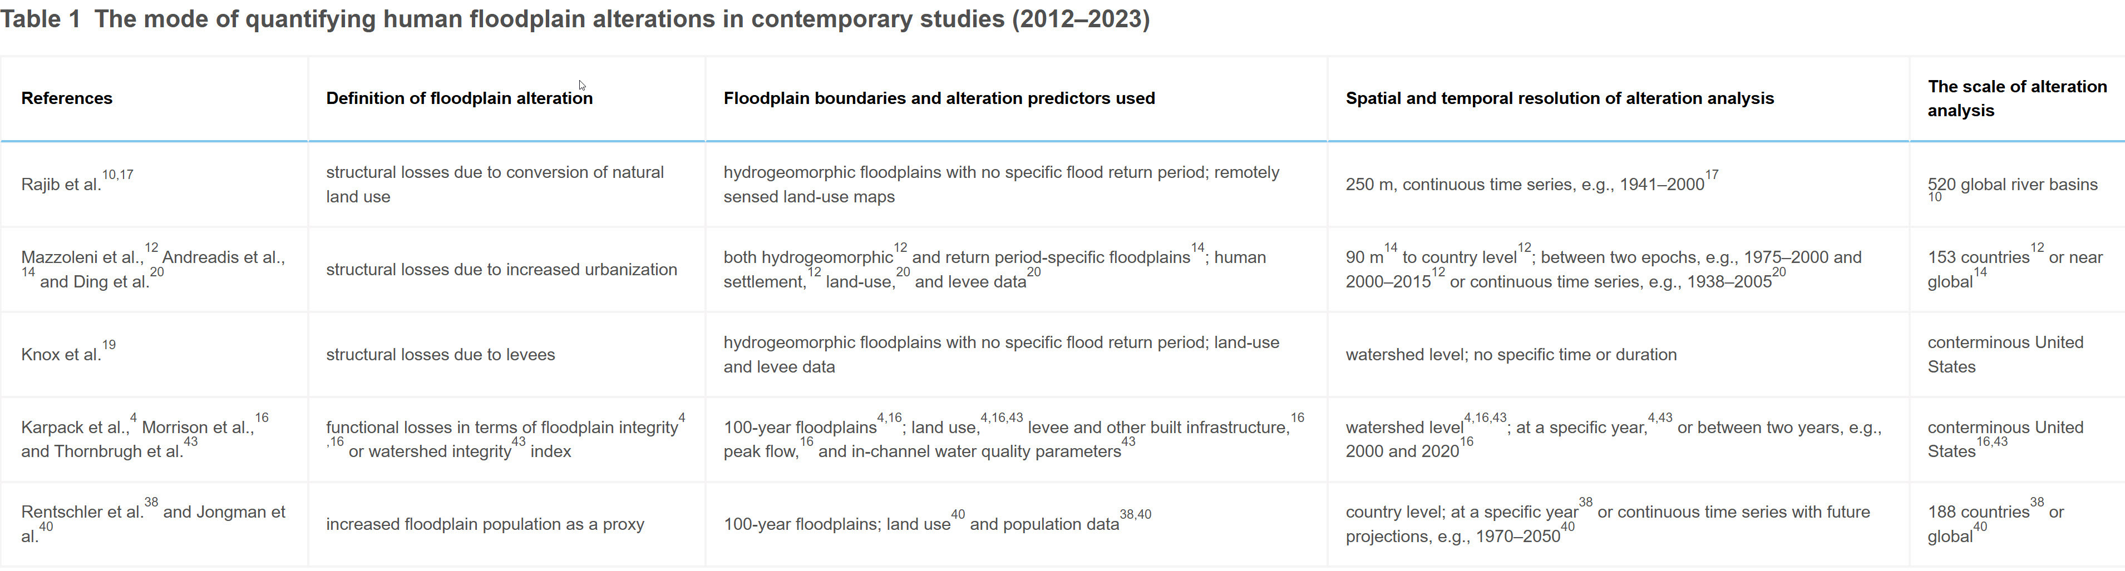Click superscript 4 after Karpack et al.
The image size is (2125, 571).
[x=133, y=418]
